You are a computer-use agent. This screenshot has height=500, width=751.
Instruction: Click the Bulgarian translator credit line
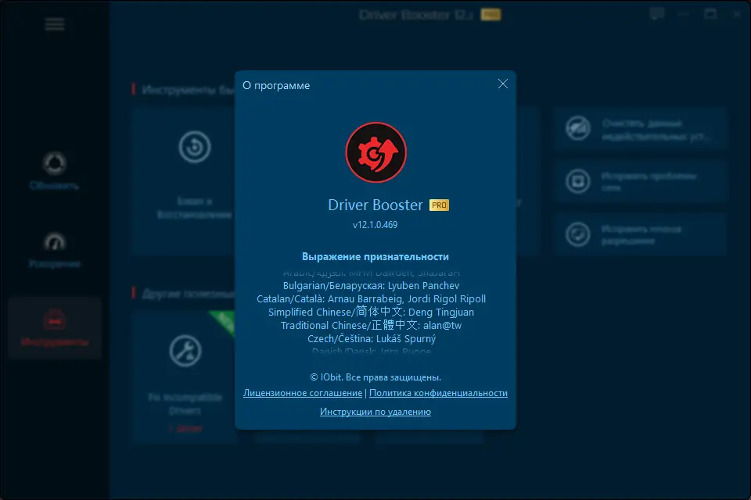click(x=371, y=286)
